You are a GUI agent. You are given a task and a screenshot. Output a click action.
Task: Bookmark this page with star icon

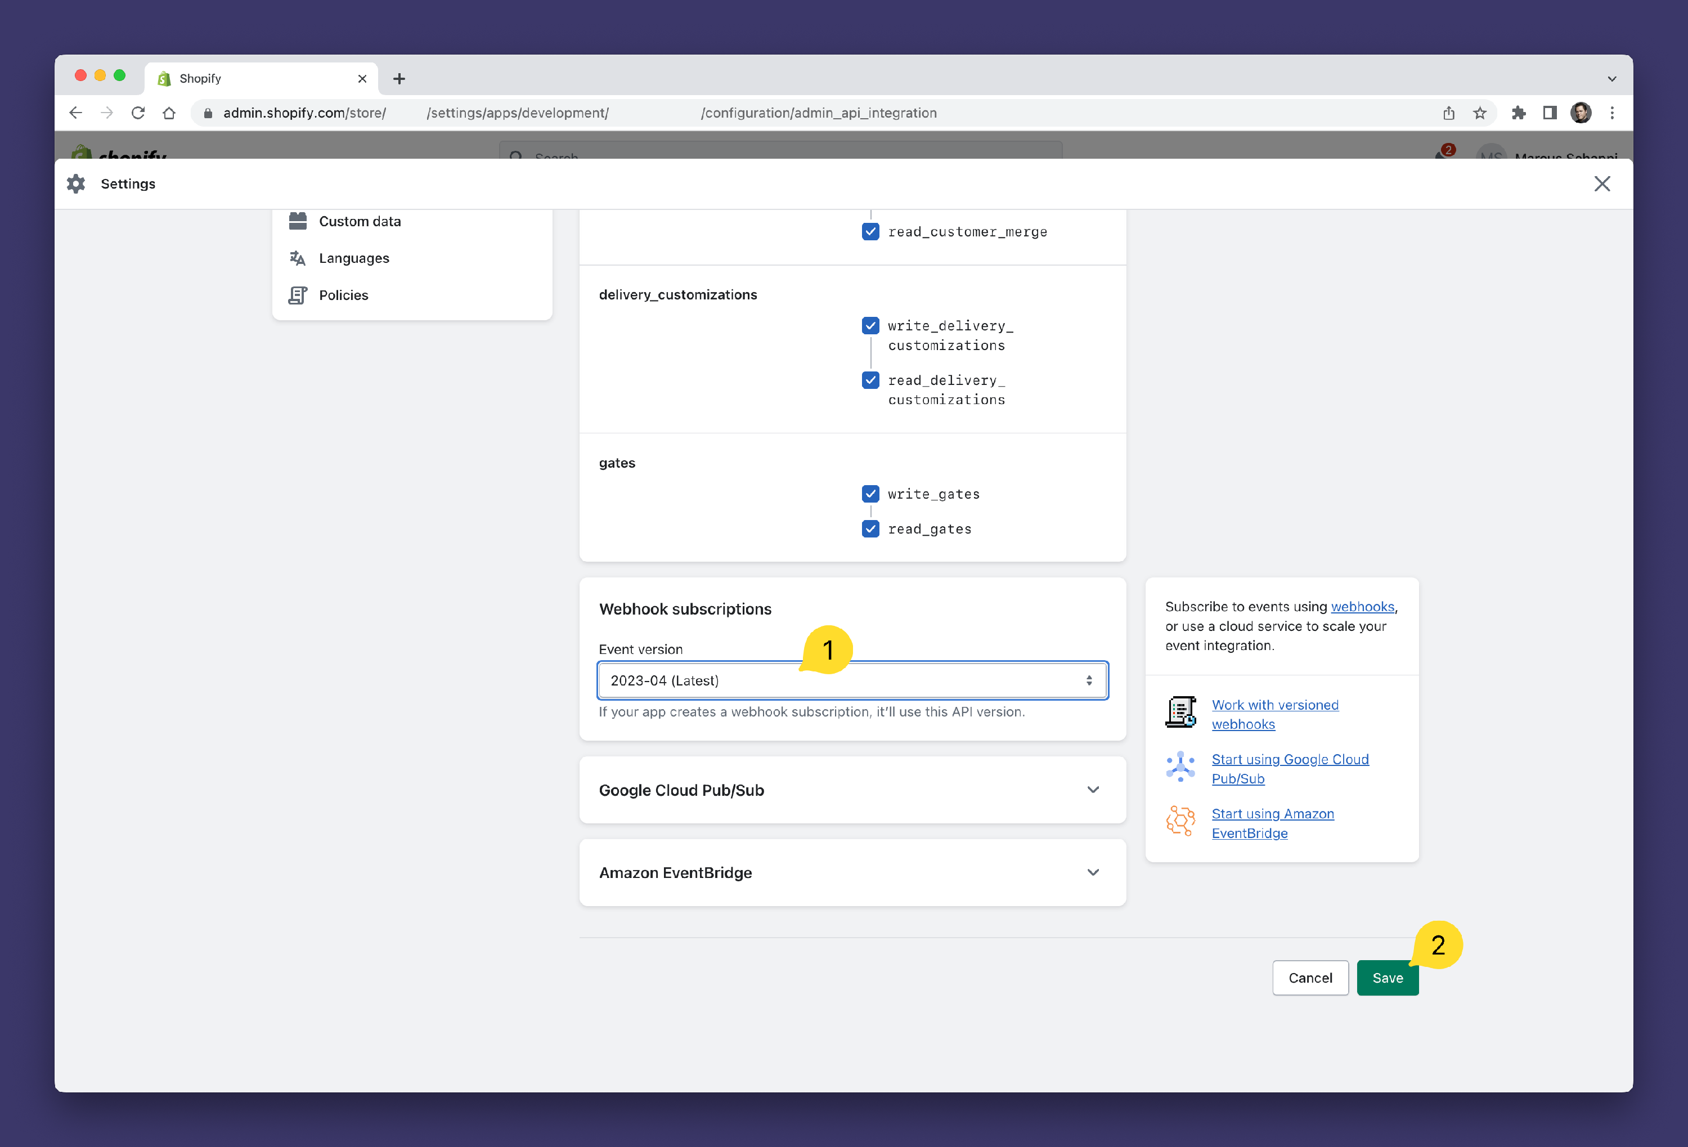(1480, 113)
